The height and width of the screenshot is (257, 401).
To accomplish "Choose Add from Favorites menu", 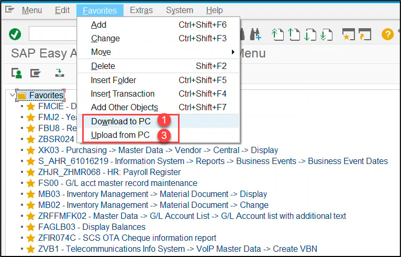I will click(159, 25).
